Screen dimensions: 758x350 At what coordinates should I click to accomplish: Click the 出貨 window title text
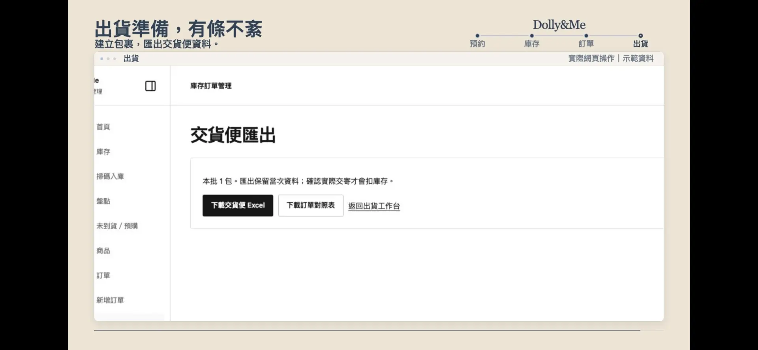[131, 58]
